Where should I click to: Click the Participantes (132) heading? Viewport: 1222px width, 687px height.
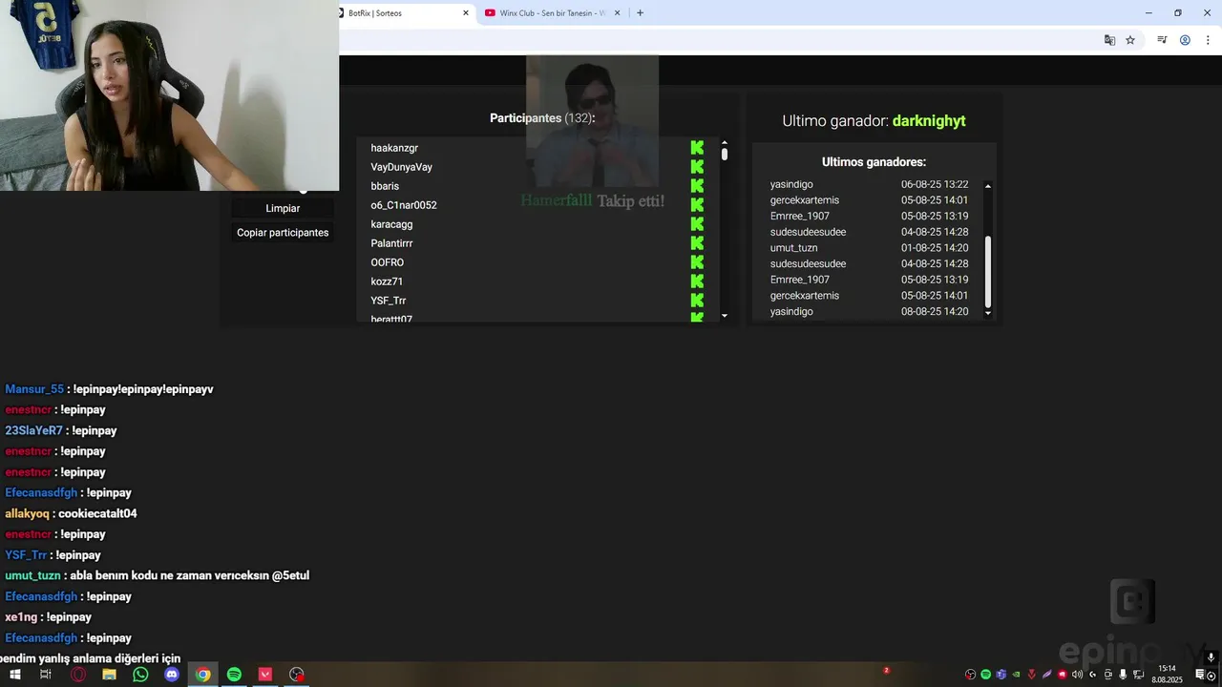[542, 118]
